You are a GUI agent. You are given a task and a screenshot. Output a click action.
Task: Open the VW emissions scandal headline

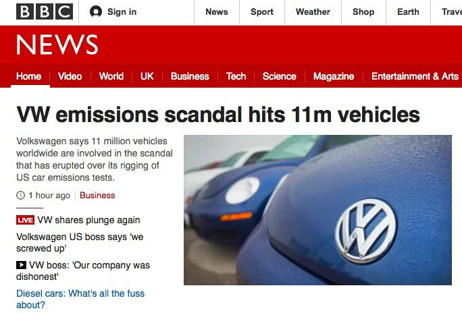(x=218, y=114)
